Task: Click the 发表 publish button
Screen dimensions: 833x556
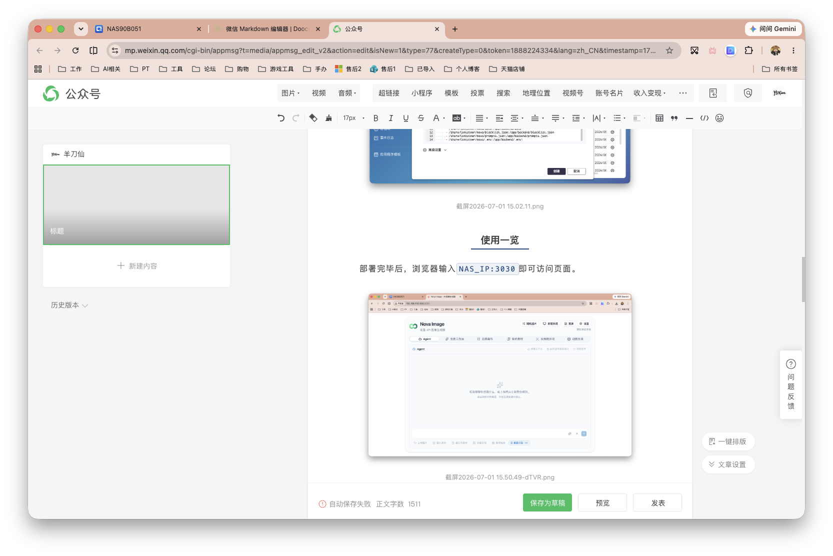Action: [657, 503]
